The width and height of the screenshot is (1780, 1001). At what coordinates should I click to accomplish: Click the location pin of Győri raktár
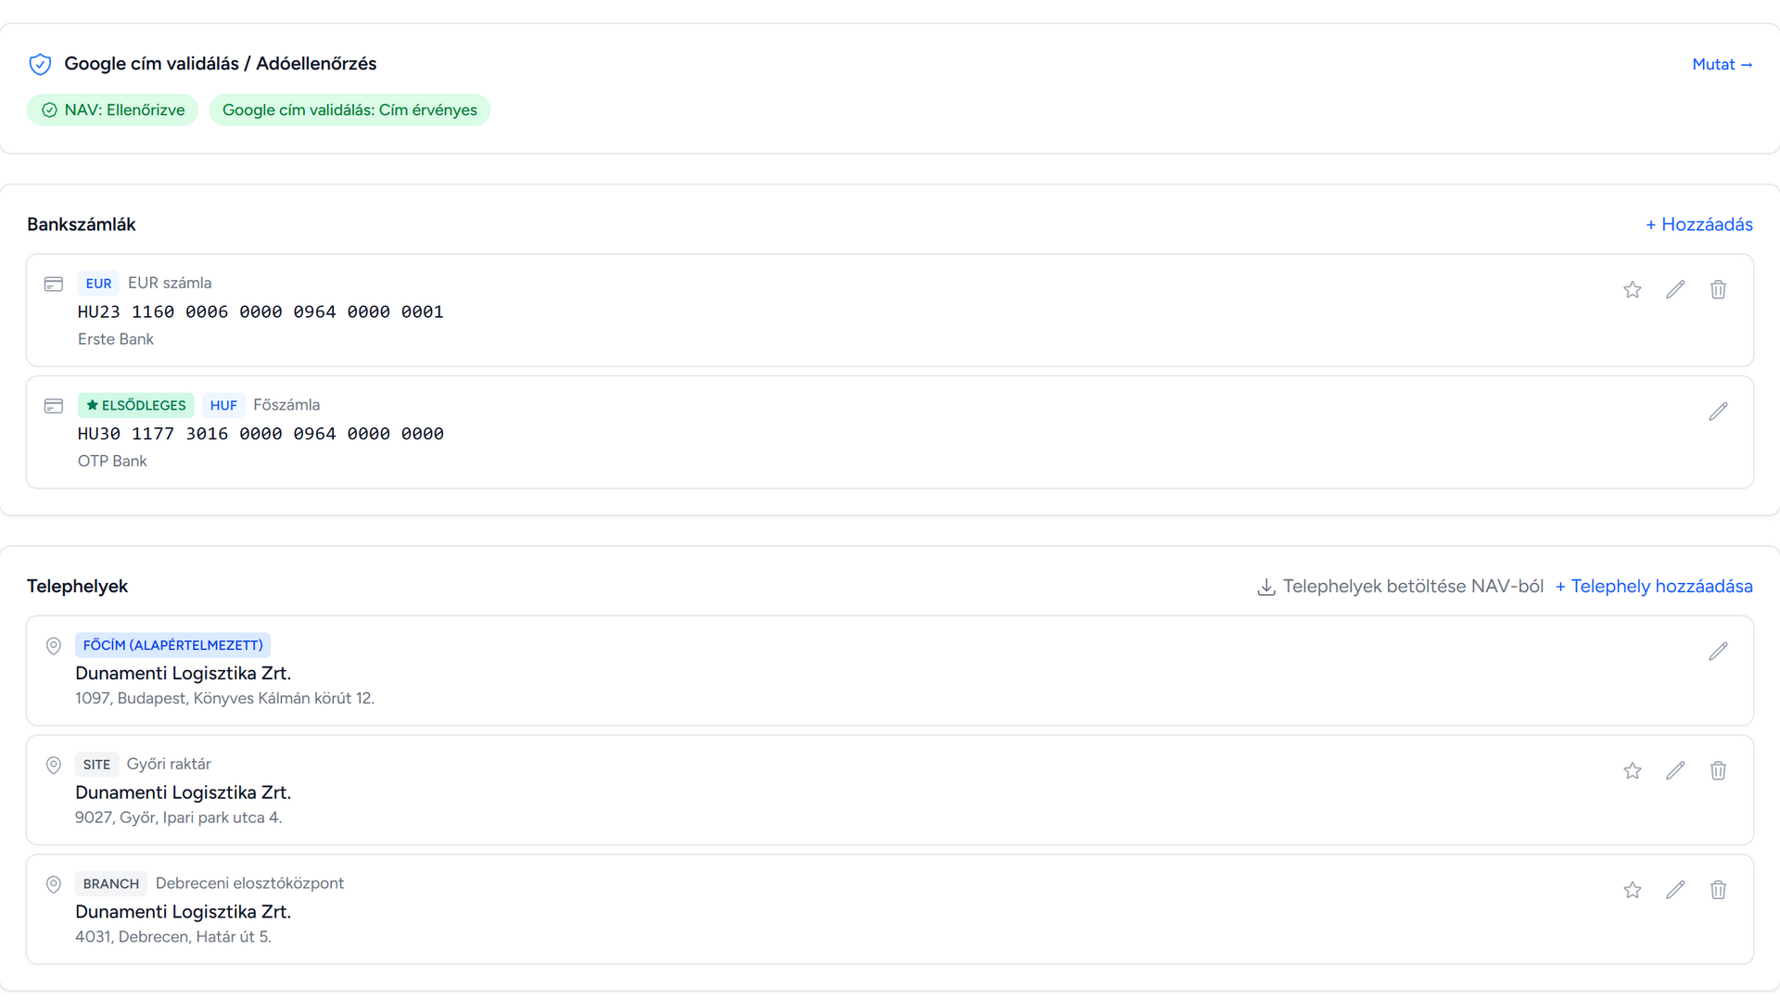[54, 766]
